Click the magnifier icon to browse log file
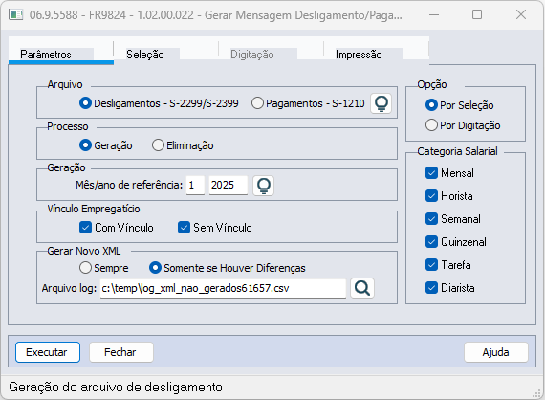This screenshot has width=545, height=400. pos(362,288)
